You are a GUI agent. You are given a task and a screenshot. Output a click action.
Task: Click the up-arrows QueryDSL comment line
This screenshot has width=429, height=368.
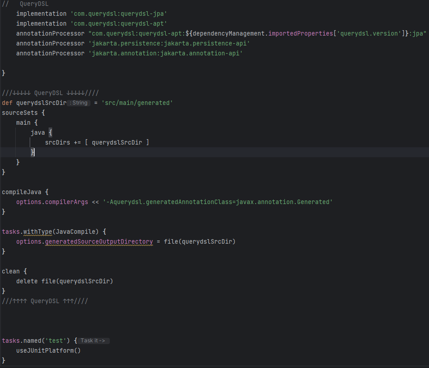(x=45, y=301)
